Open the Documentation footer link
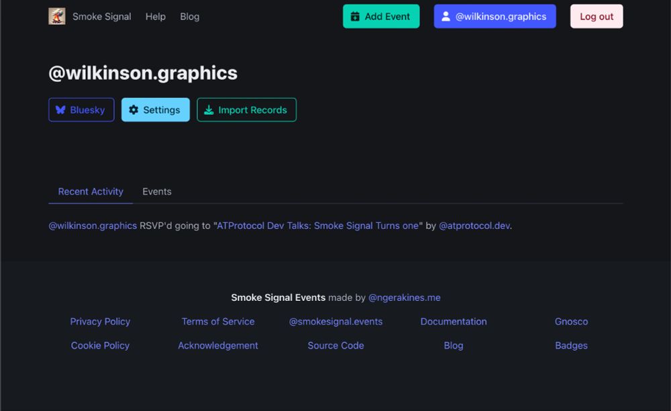Viewport: 671px width, 411px height. (x=453, y=322)
